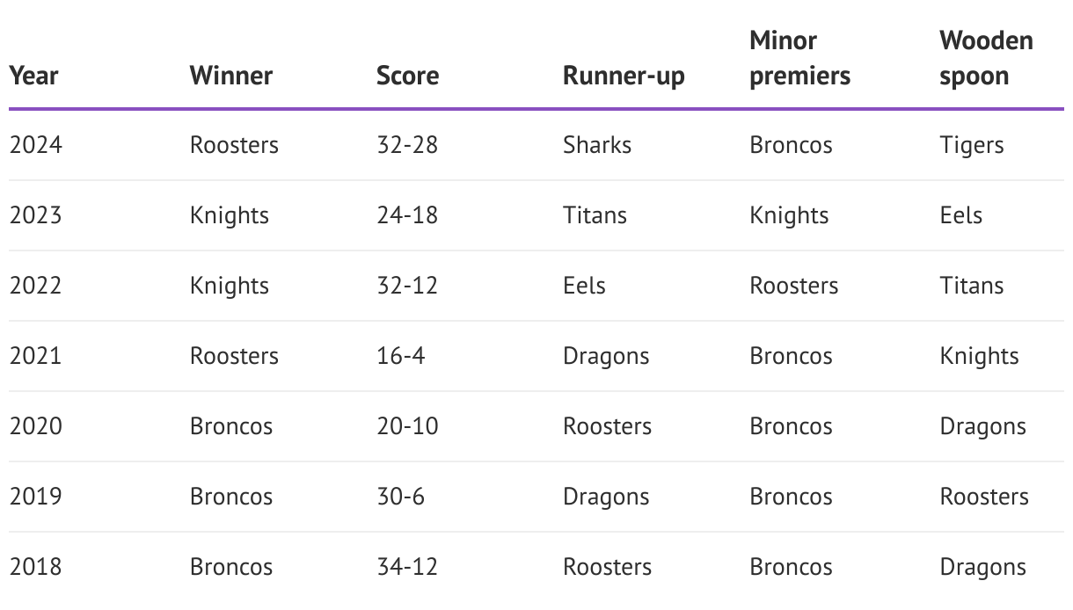Select Sharks in the Runner-up column
Viewport: 1073px width, 610px height.
(x=597, y=145)
